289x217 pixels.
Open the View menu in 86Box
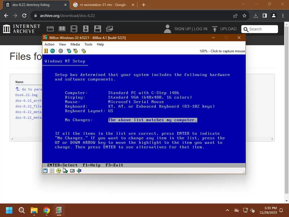62,44
